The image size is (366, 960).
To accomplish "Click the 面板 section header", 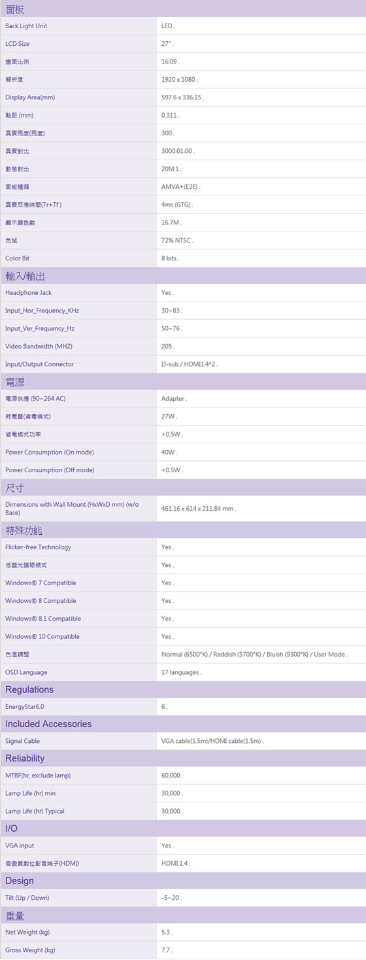I will click(15, 9).
